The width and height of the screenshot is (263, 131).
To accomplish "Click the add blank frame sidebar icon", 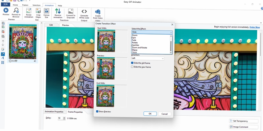I will click(3, 27).
